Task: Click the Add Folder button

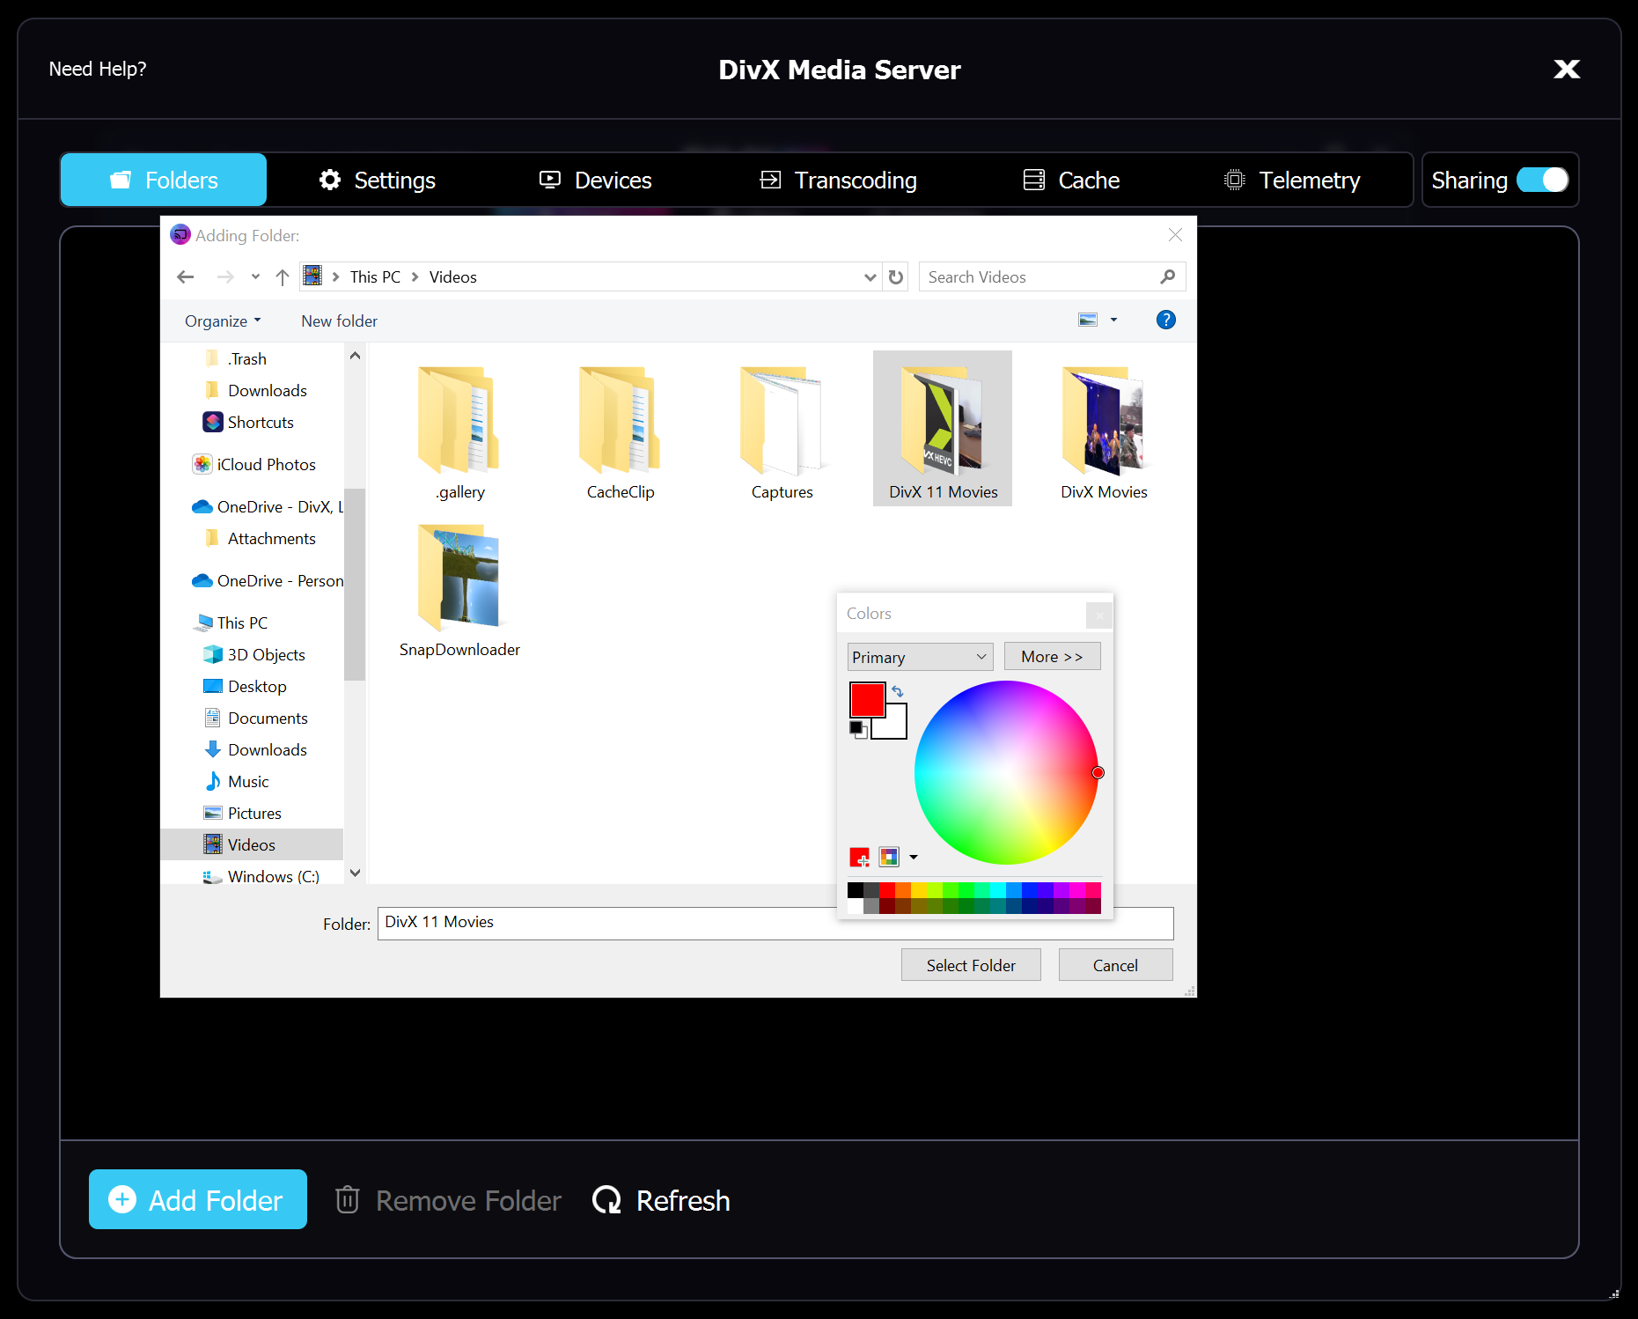Action: pos(198,1199)
